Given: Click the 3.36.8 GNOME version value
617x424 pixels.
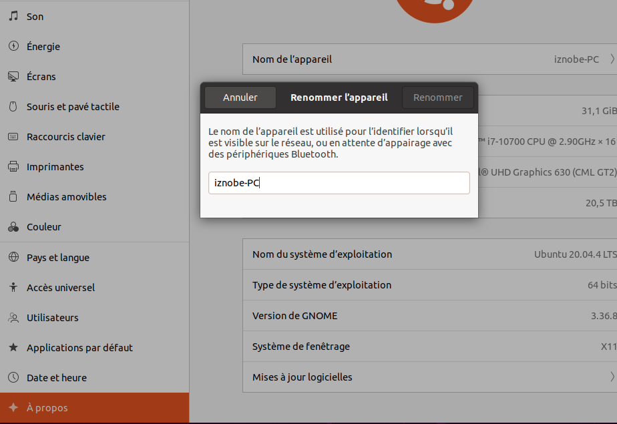Looking at the screenshot, I should [604, 316].
